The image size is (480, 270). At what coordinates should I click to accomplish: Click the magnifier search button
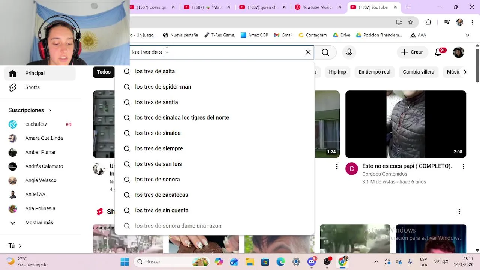point(325,52)
